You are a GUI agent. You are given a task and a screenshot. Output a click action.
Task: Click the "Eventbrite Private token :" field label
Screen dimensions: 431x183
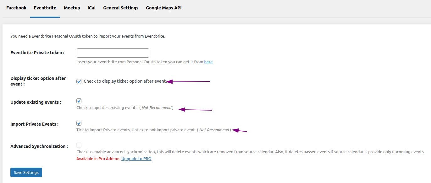37,53
